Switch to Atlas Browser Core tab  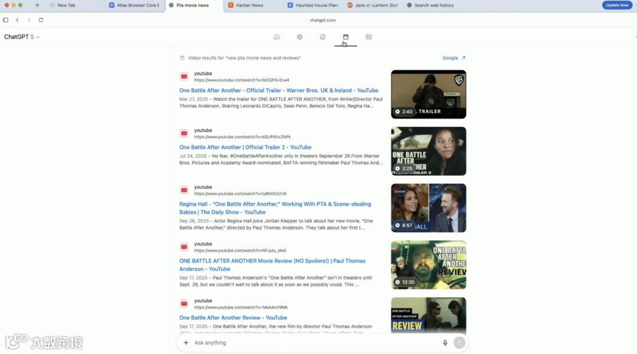[x=135, y=5]
